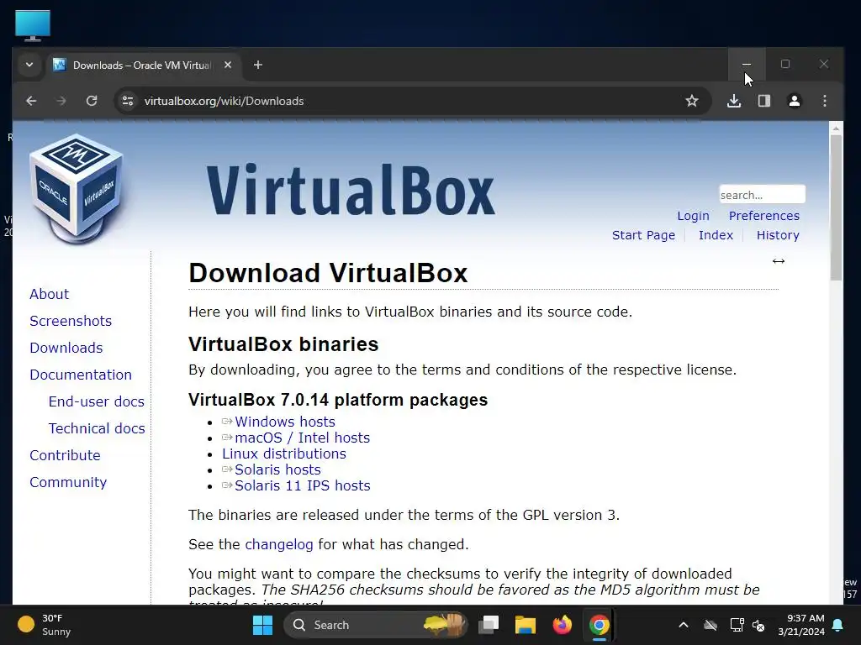The image size is (861, 645).
Task: Close the Downloads – Oracle VM VirtualBox tab
Action: [228, 65]
